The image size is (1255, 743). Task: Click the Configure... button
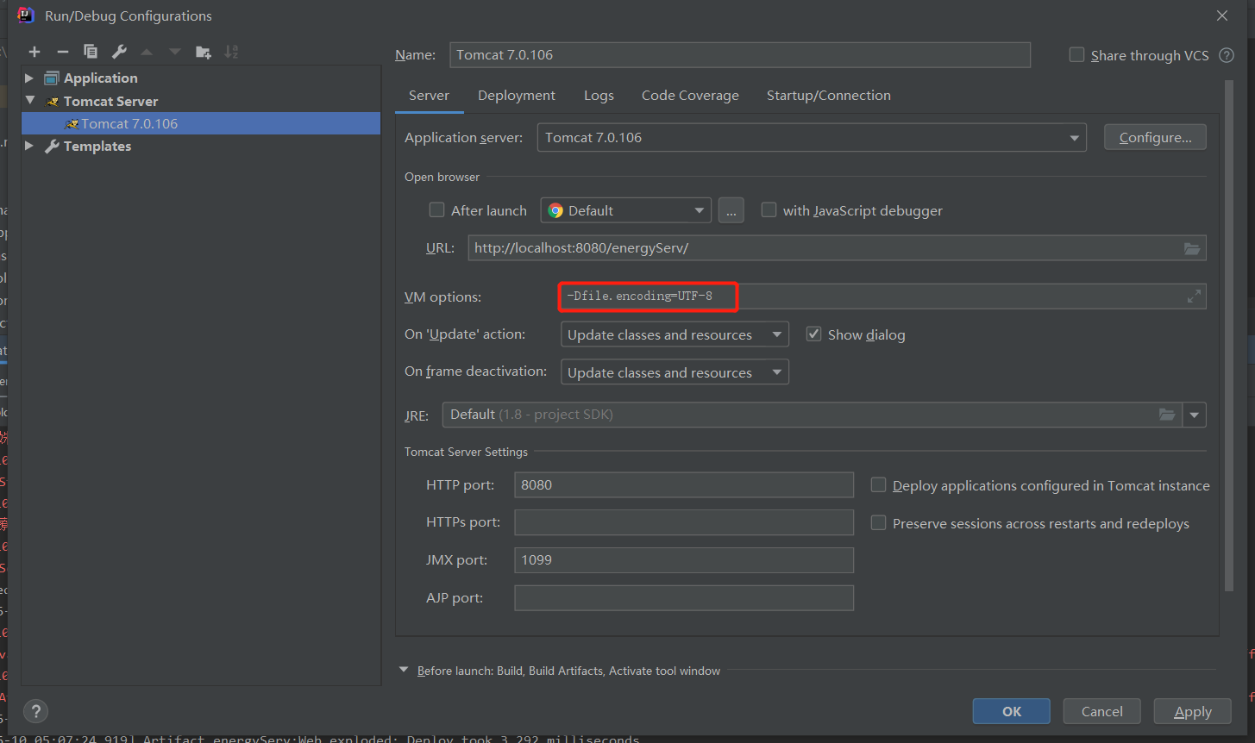click(x=1155, y=137)
